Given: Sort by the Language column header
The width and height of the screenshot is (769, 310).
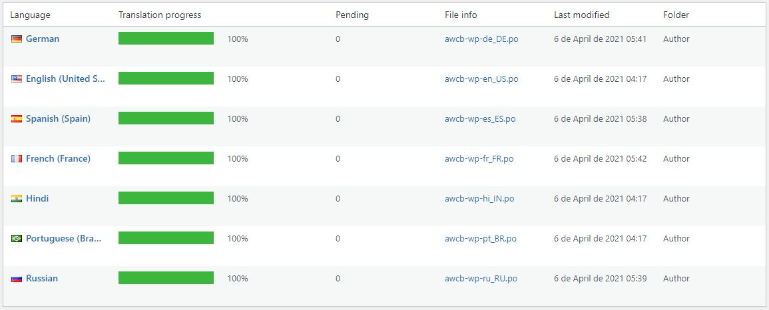Looking at the screenshot, I should click(30, 15).
